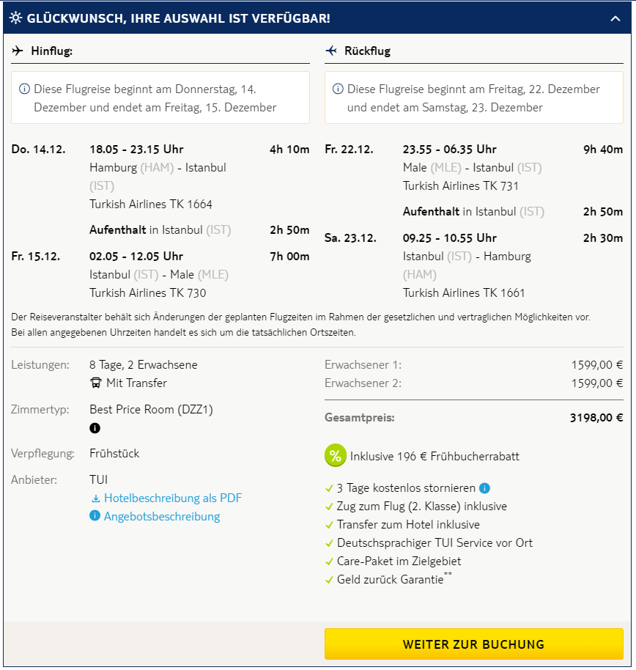Open the room type info icon
The width and height of the screenshot is (636, 670).
point(95,428)
